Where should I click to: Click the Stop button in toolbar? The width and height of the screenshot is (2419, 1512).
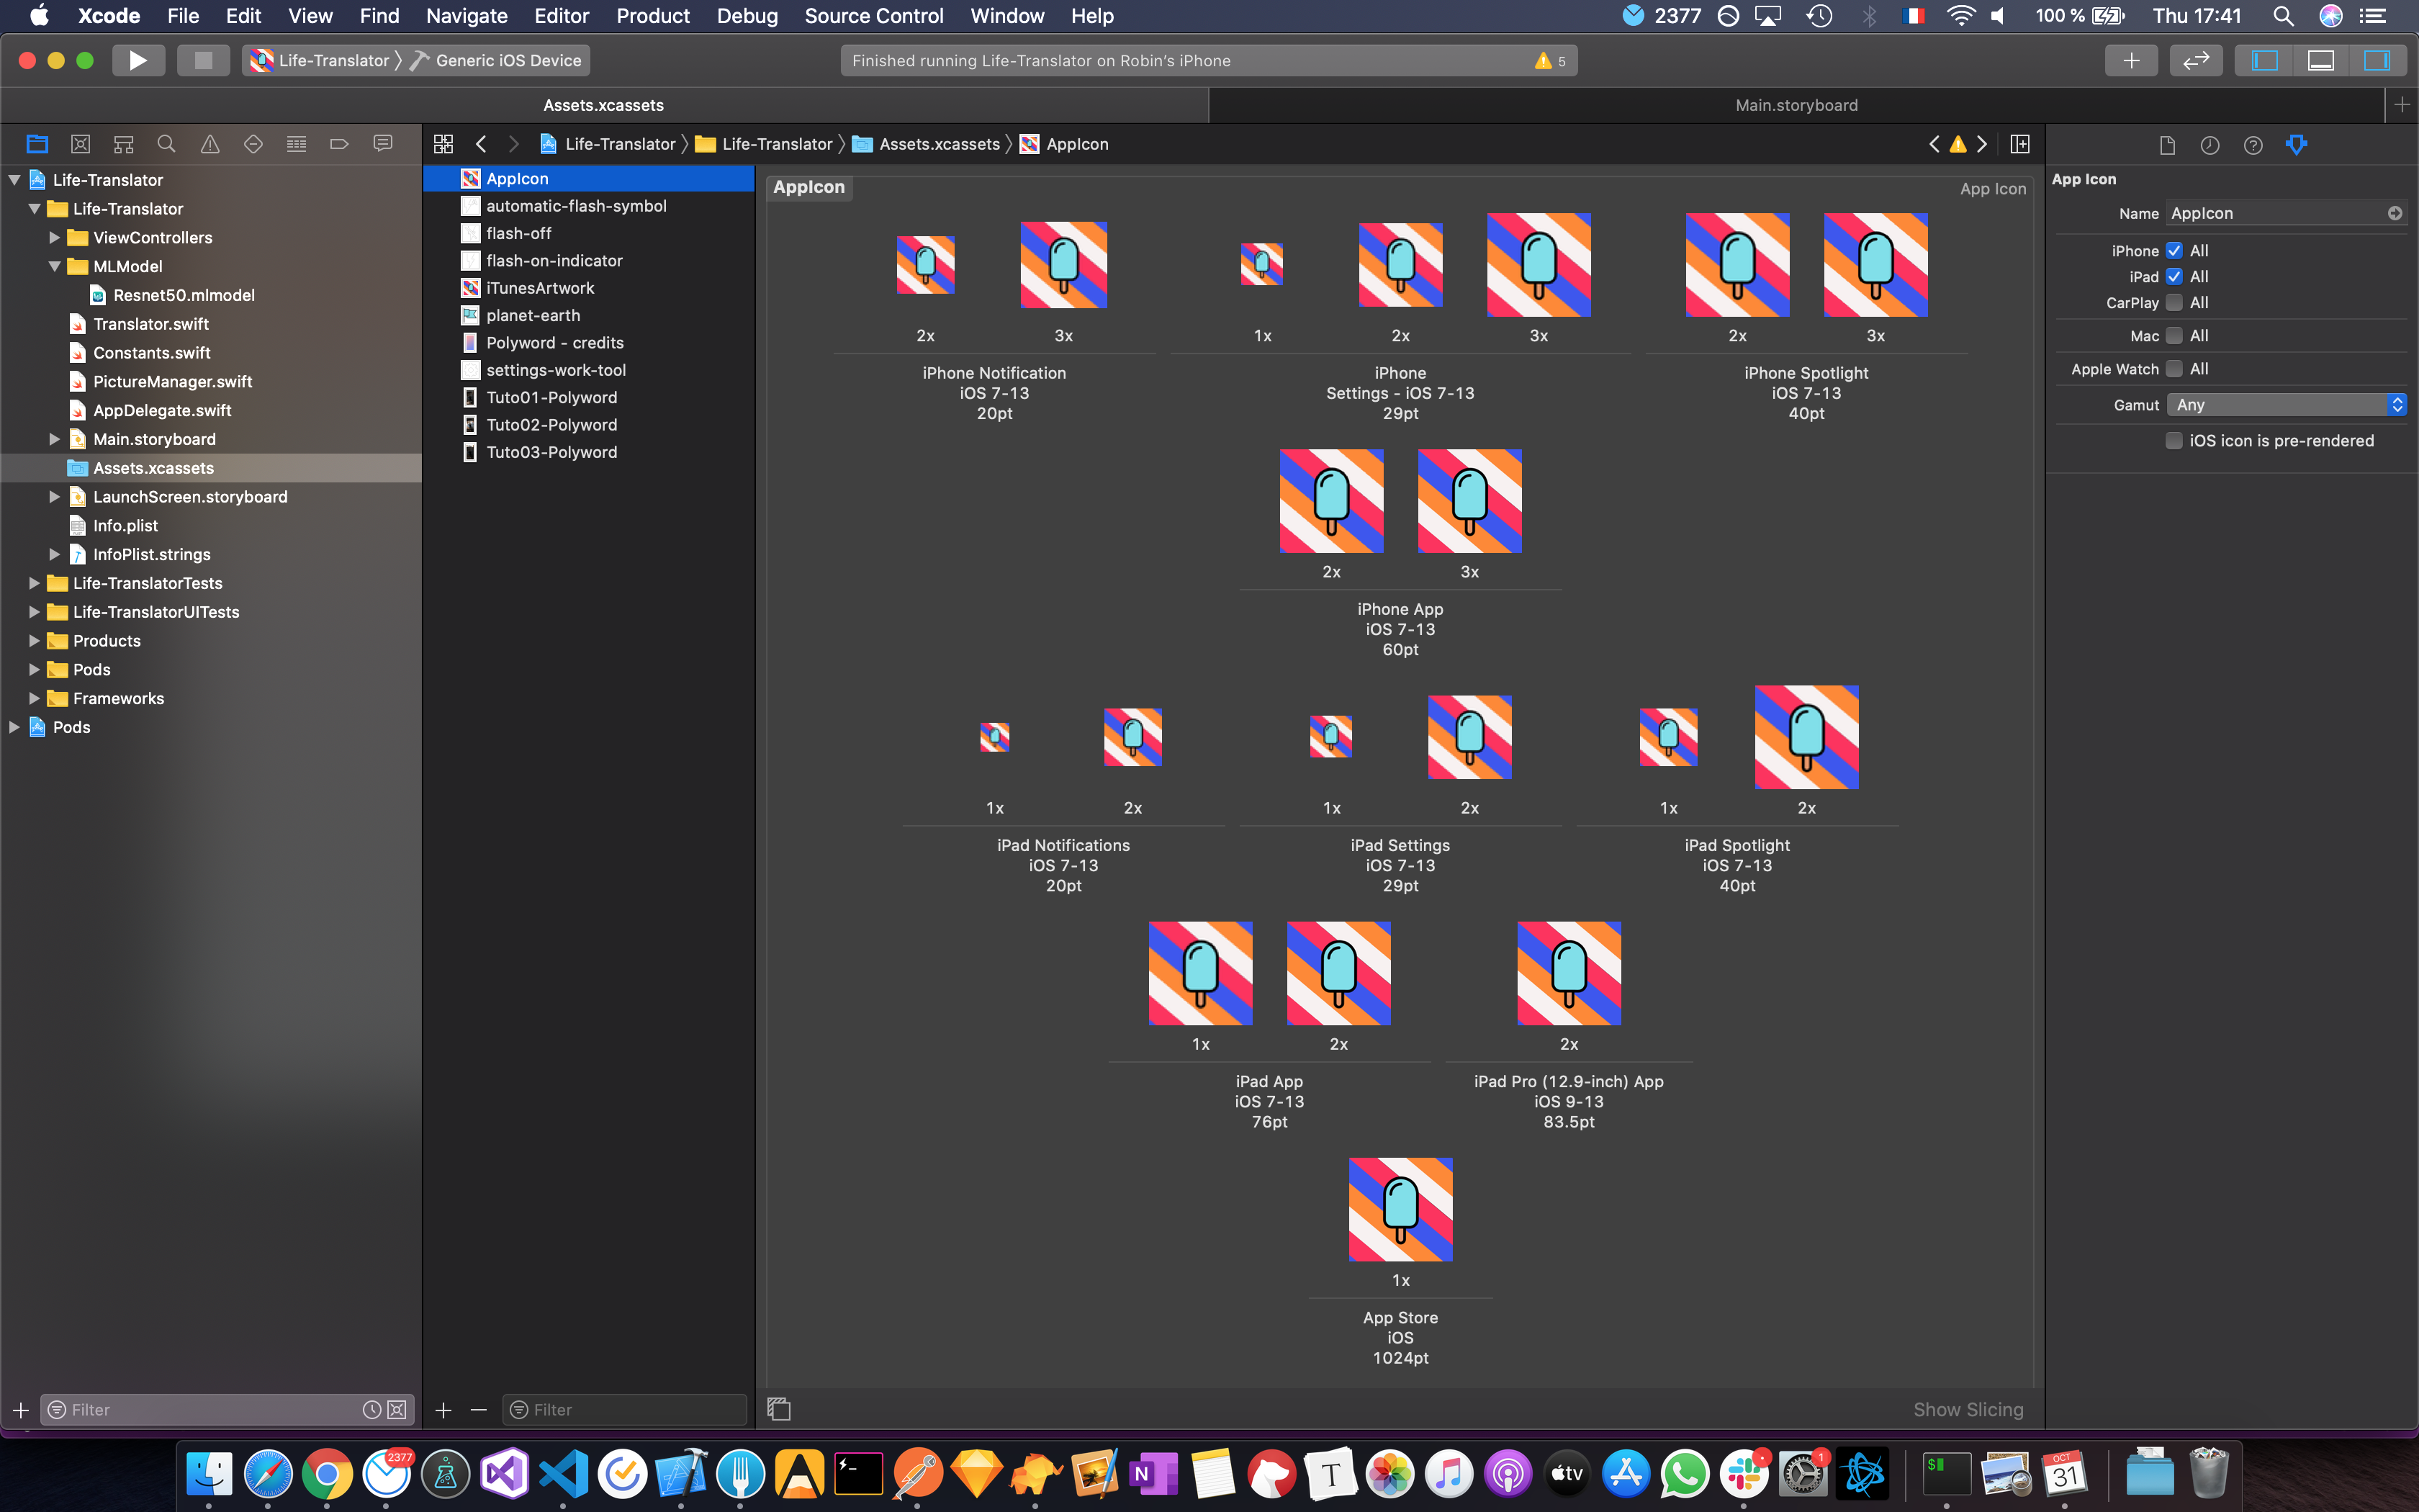203,60
